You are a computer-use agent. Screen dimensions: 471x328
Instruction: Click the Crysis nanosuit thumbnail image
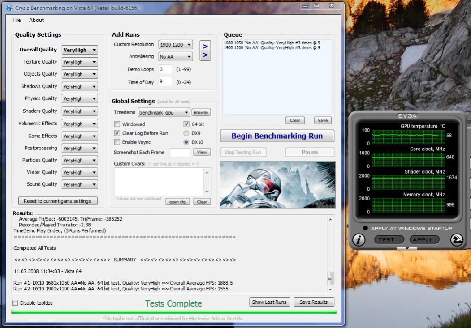tap(277, 185)
